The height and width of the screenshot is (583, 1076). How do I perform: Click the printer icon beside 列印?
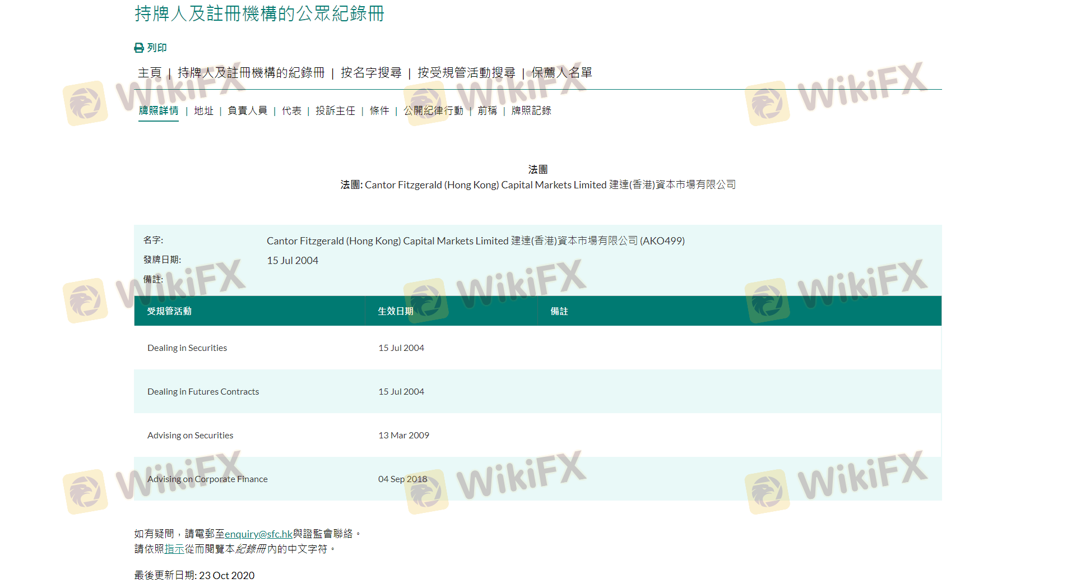139,48
